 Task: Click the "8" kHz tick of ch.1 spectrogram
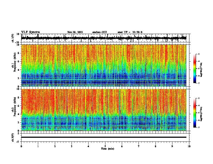pos(19,53)
